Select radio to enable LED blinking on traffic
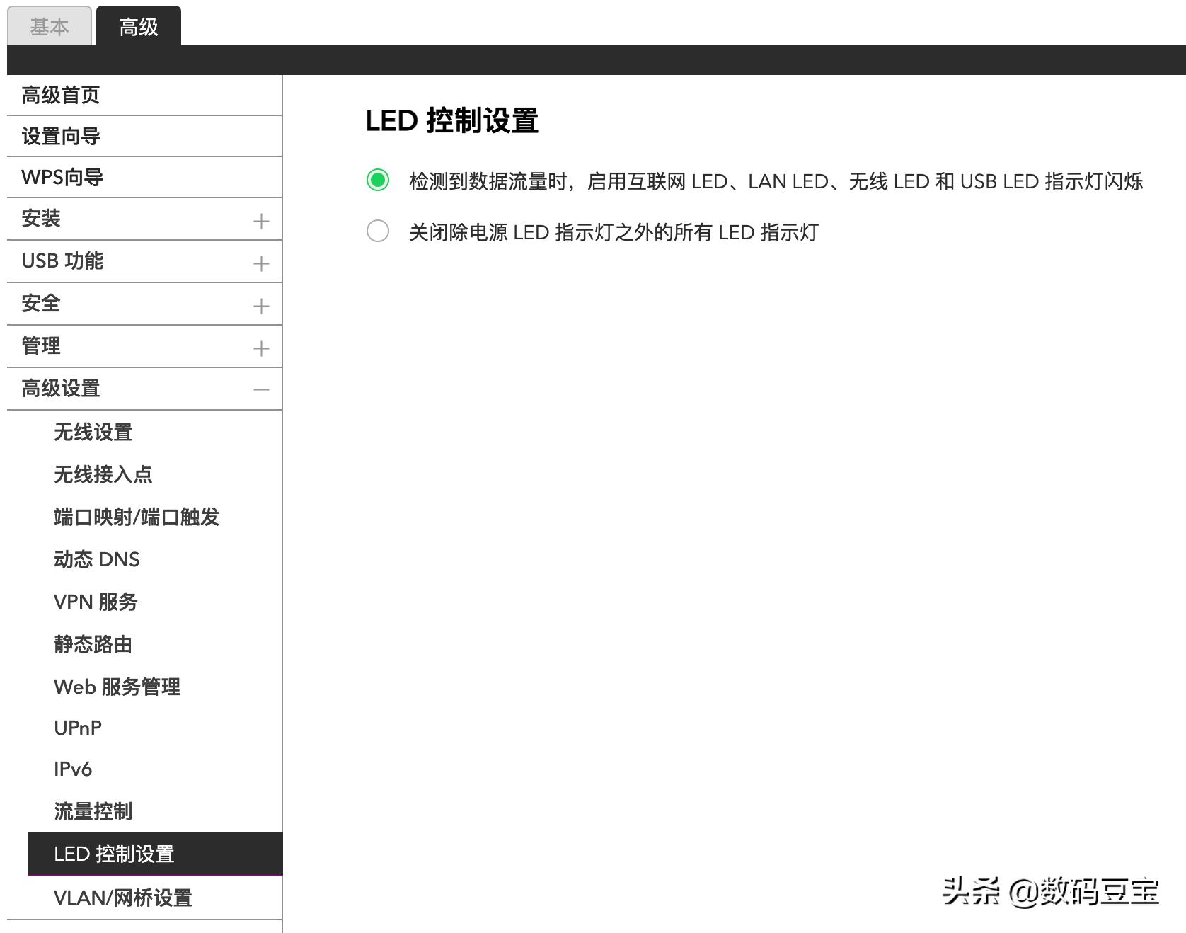Image resolution: width=1186 pixels, height=933 pixels. click(379, 181)
